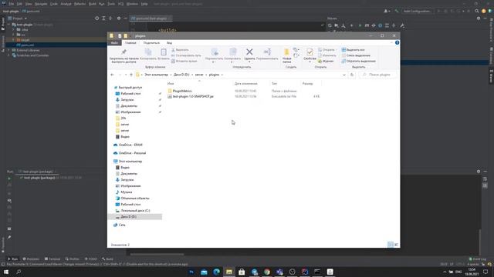This screenshot has width=494, height=277.
Task: Select Диск D (D:) in navigation pane
Action: tap(129, 217)
